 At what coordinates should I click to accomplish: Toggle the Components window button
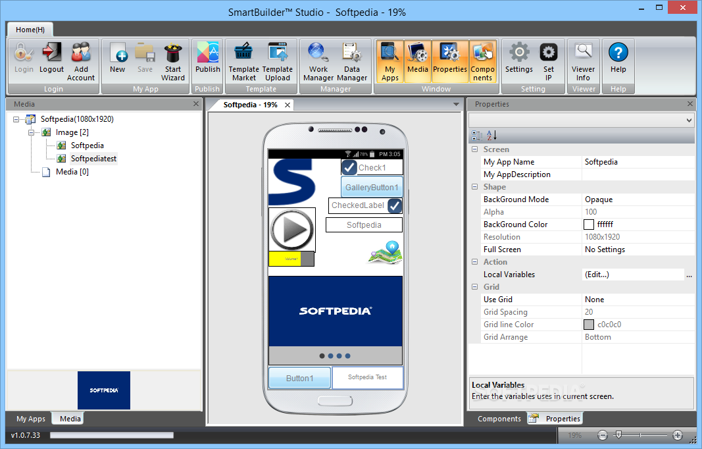click(x=483, y=61)
